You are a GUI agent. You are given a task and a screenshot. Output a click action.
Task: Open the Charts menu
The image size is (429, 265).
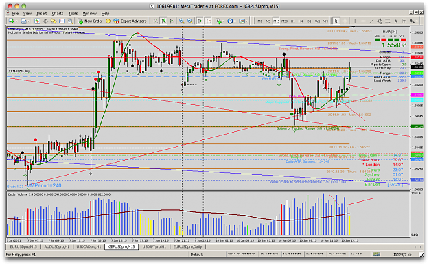click(58, 14)
